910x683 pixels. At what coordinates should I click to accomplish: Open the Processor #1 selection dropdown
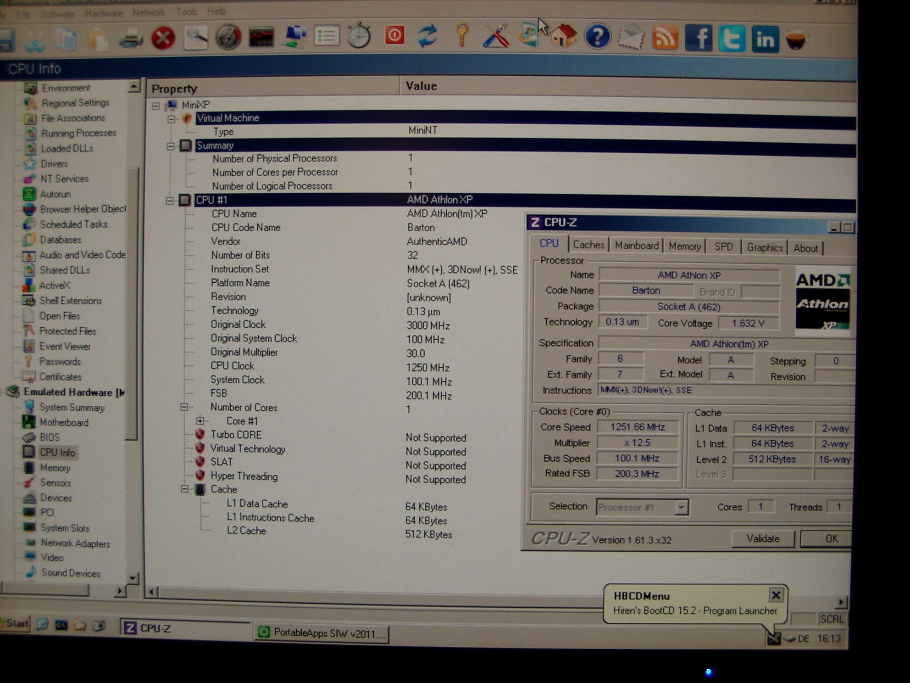click(682, 507)
